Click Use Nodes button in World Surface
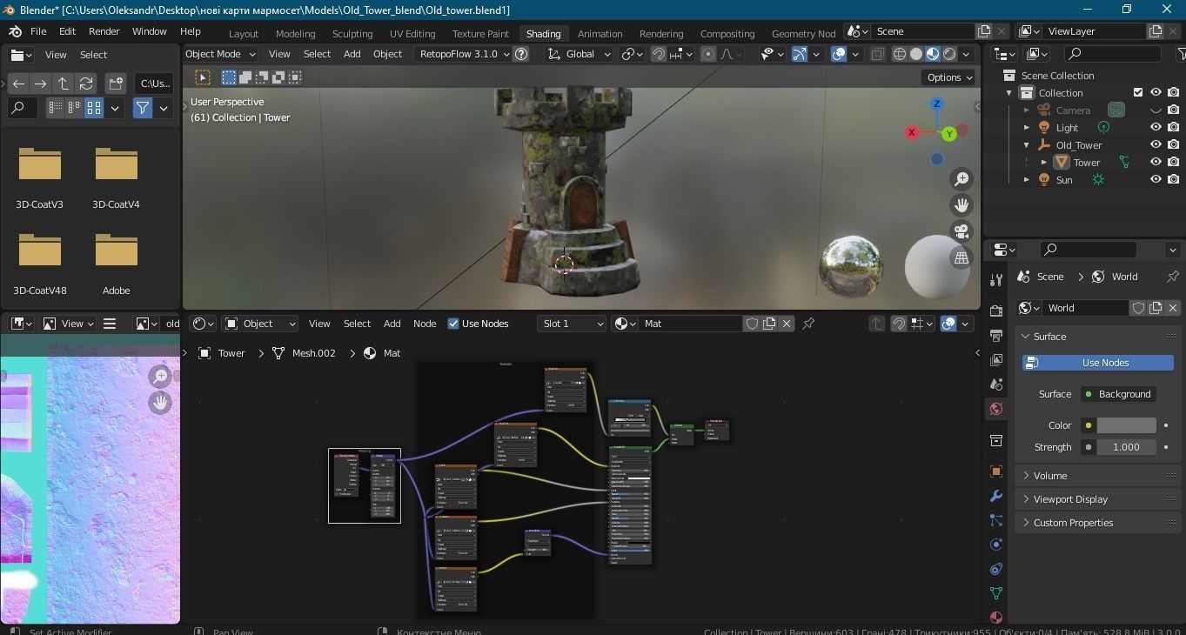The height and width of the screenshot is (635, 1186). (x=1097, y=363)
